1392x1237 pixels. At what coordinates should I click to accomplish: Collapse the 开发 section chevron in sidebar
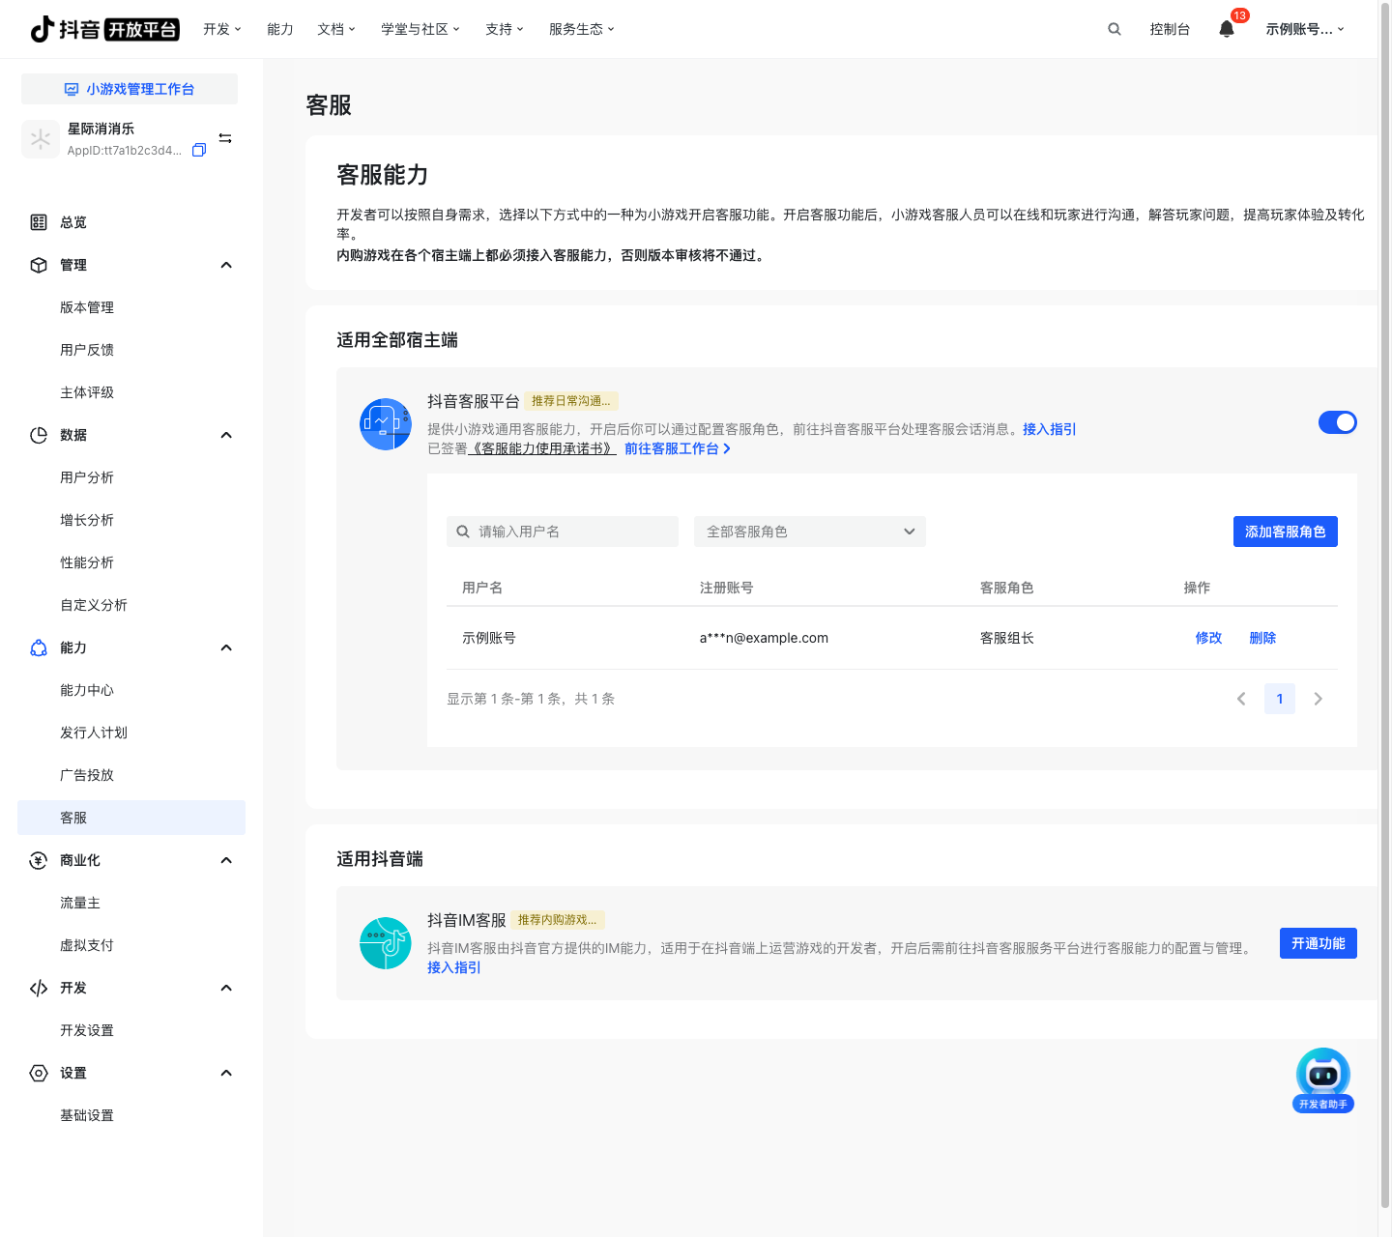(226, 988)
